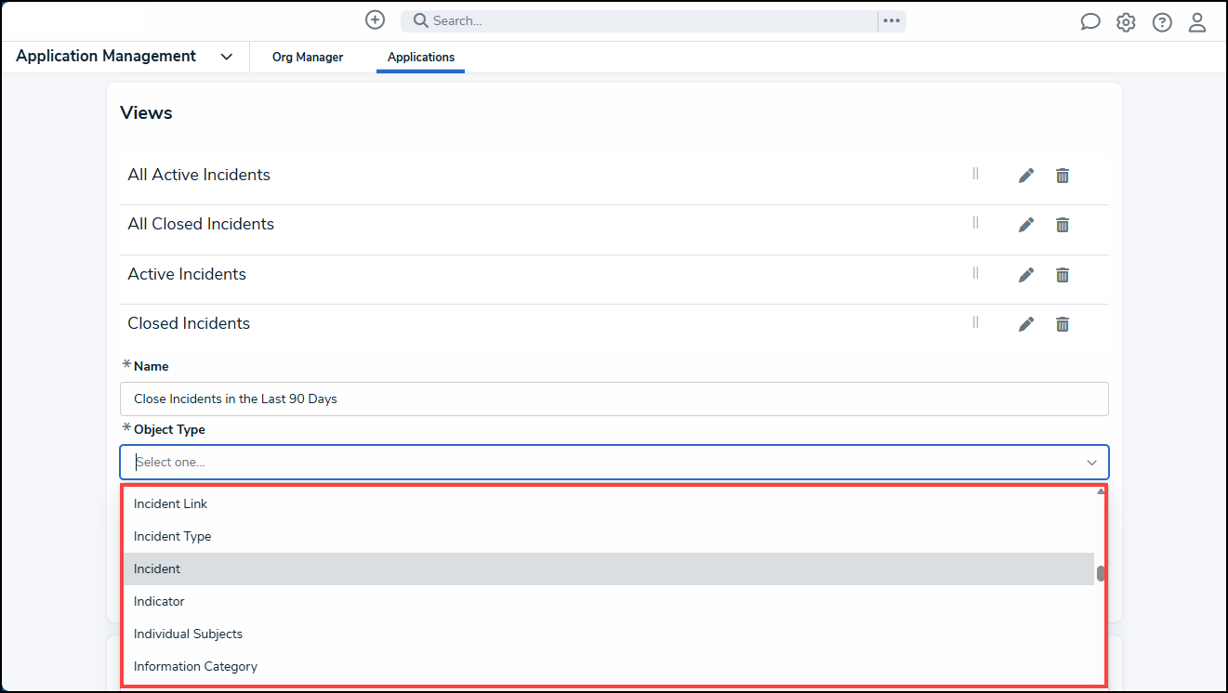Expand the Application Management dropdown chevron
The width and height of the screenshot is (1228, 693).
(227, 57)
